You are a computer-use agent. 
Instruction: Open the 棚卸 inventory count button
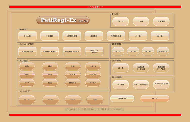pos(148,52)
